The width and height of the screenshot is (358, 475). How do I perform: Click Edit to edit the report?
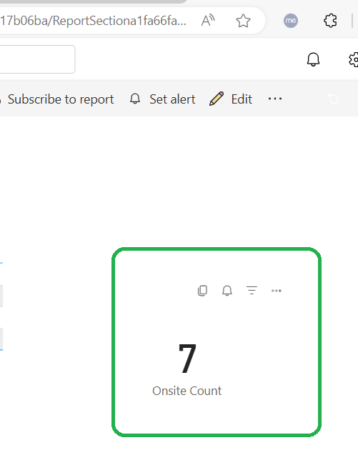pyautogui.click(x=231, y=99)
